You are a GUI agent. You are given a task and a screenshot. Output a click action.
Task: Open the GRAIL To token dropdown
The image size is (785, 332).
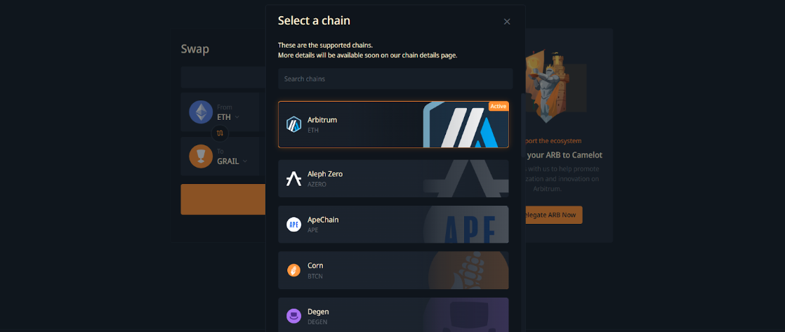pyautogui.click(x=232, y=161)
